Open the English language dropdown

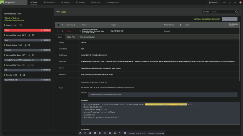[214, 3]
